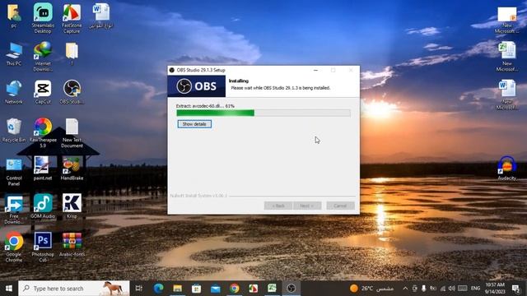Click the taskbar search box

click(x=73, y=289)
